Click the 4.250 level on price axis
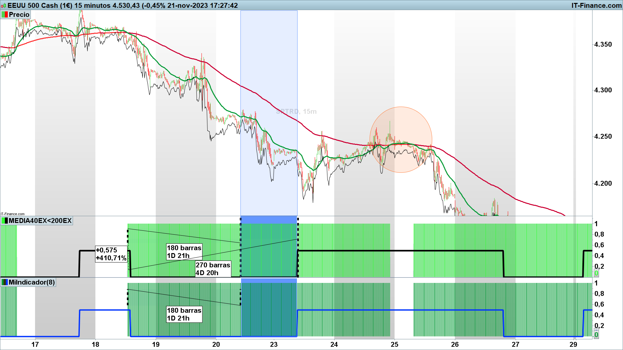623x350 pixels. click(603, 136)
